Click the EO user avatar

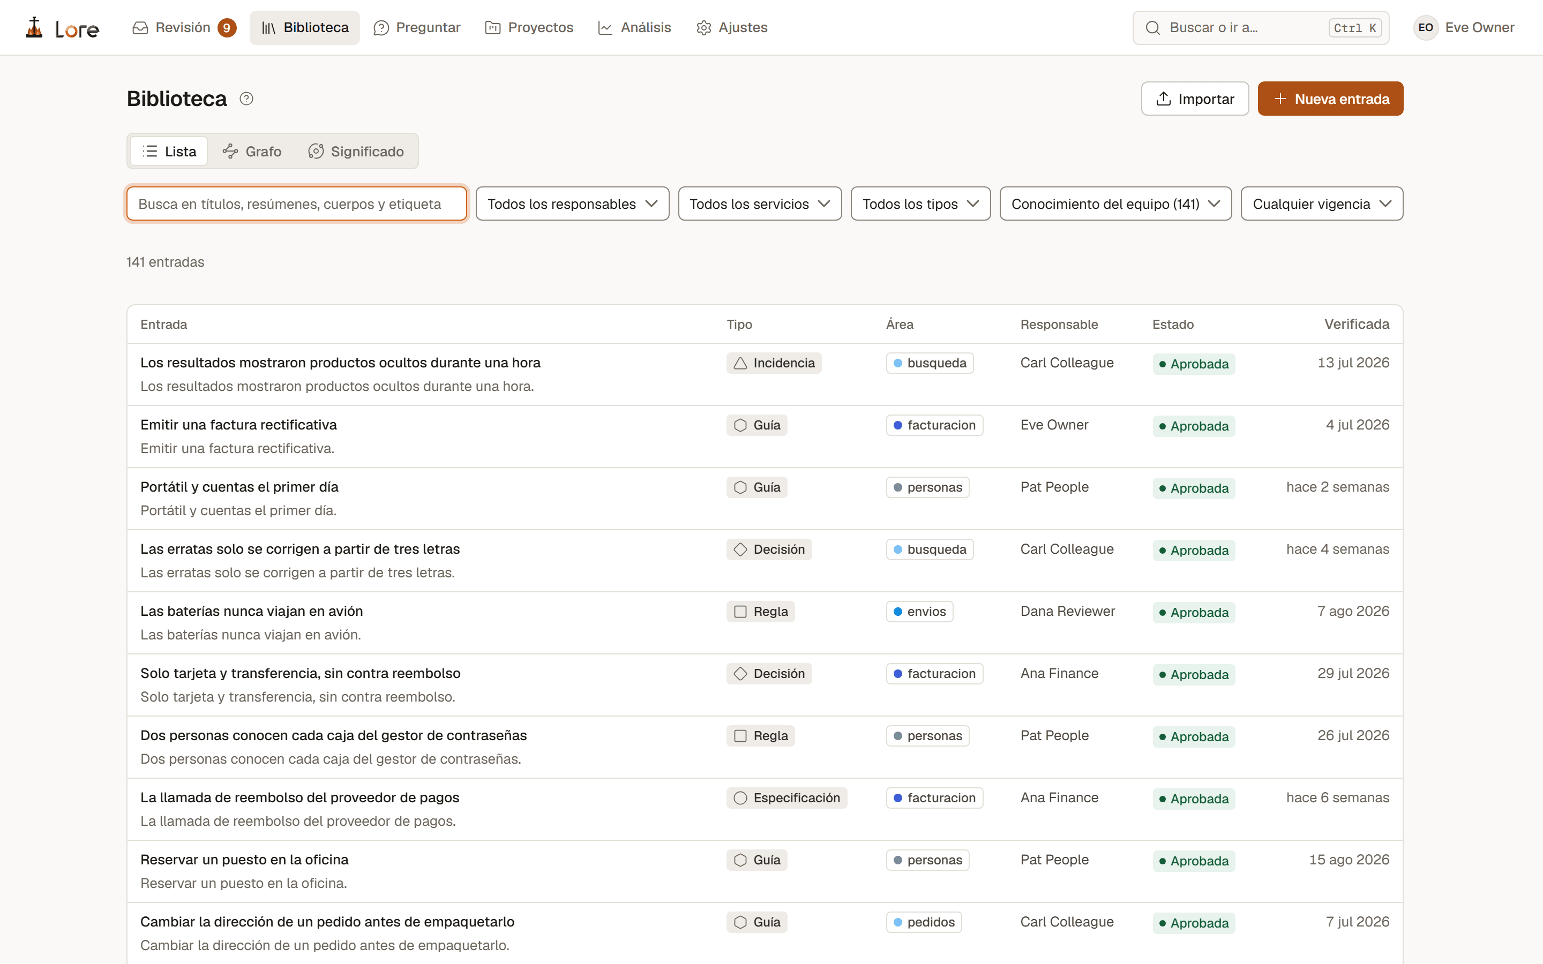point(1426,27)
